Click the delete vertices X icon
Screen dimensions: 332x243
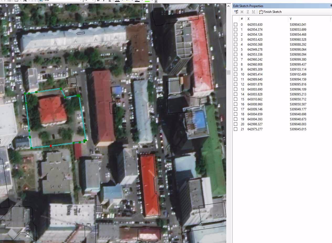[x=242, y=12]
